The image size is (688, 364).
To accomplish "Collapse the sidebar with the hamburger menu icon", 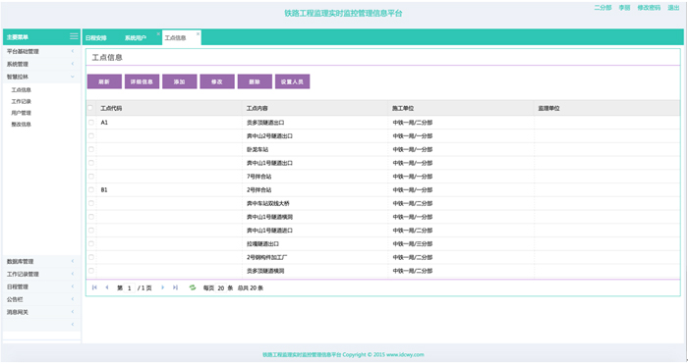I will pyautogui.click(x=74, y=36).
